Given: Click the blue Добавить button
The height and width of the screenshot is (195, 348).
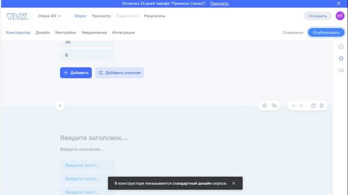Looking at the screenshot, I should pyautogui.click(x=76, y=73).
